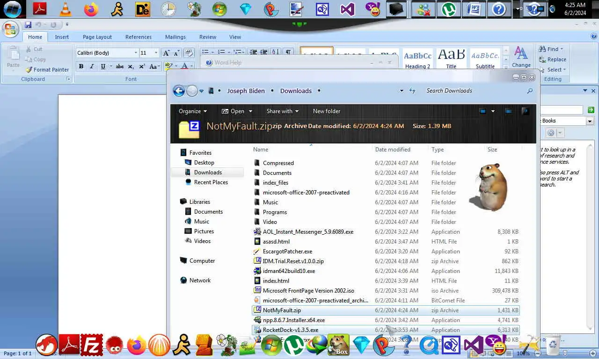Select the EscargotPatcher.exe file
This screenshot has height=359, width=599.
(385, 251)
